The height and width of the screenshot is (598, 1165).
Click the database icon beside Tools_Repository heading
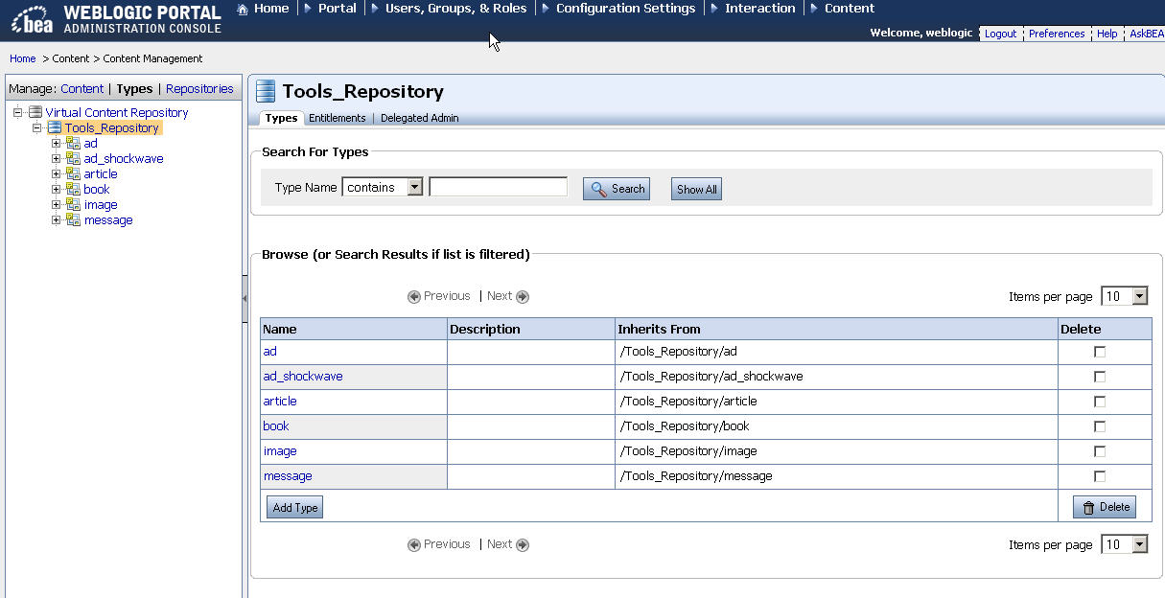pyautogui.click(x=266, y=91)
